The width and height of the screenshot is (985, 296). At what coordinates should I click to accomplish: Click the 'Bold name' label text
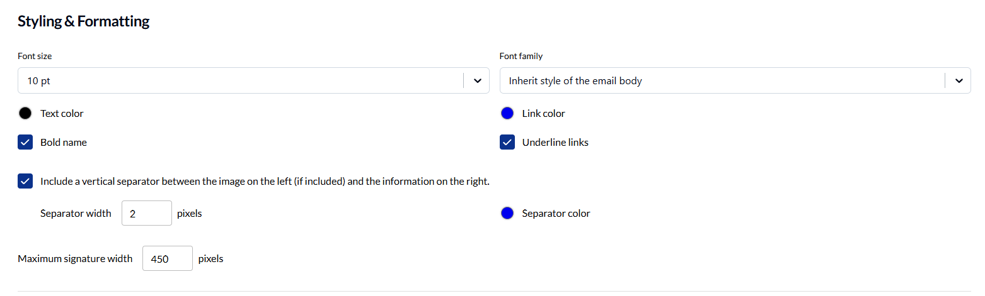64,143
